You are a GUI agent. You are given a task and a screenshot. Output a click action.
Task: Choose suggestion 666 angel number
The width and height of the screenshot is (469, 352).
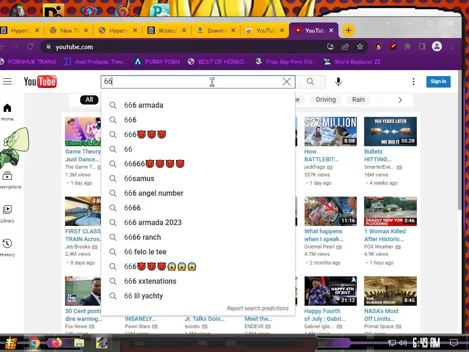click(198, 193)
